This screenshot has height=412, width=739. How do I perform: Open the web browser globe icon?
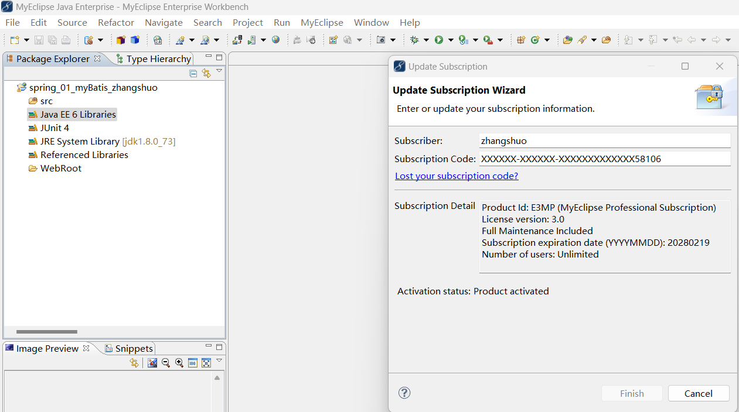[275, 40]
